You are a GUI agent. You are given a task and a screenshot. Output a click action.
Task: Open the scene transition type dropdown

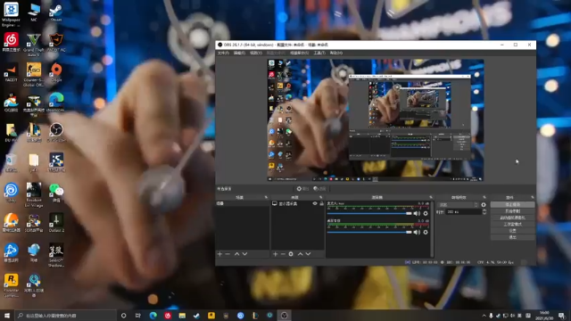click(458, 204)
